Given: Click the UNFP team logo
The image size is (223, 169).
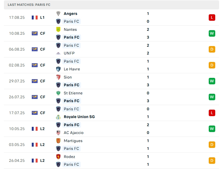Looking at the screenshot, I should [58, 53].
